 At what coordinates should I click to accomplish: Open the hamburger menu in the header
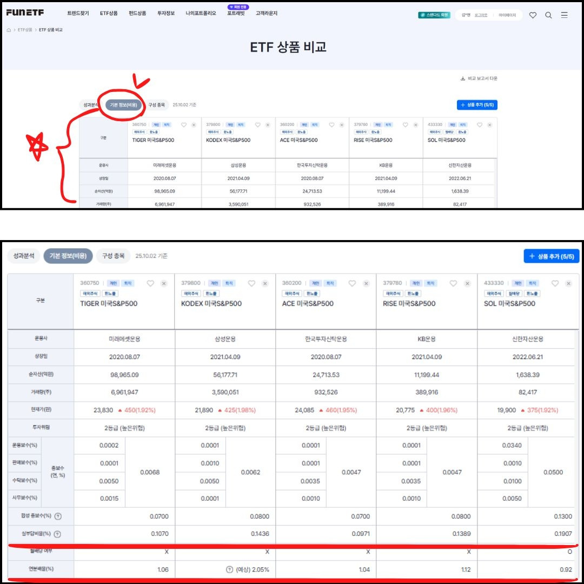pos(564,15)
